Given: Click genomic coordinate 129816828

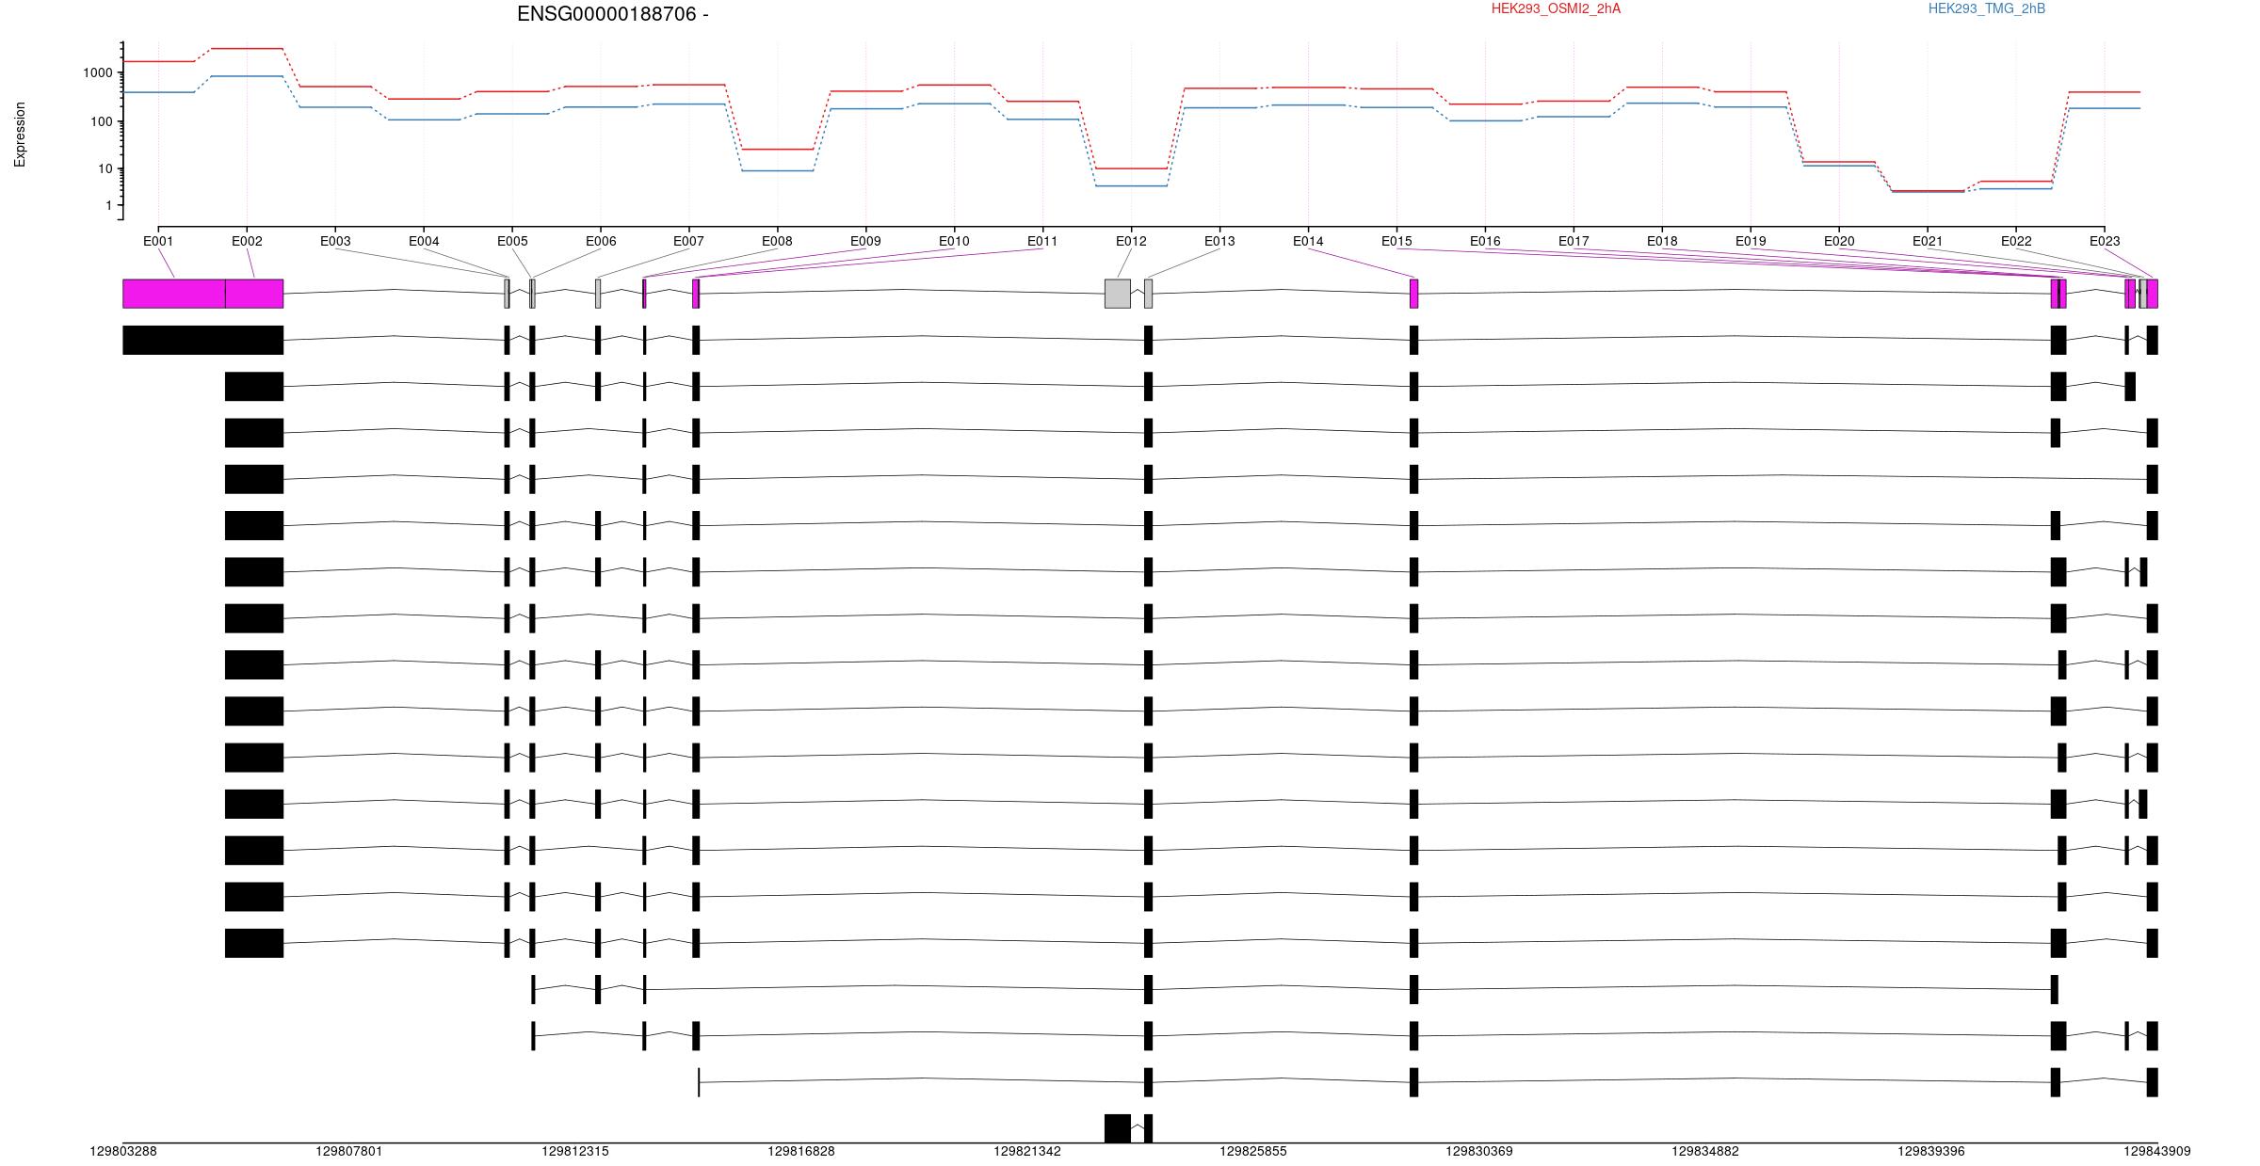Looking at the screenshot, I should 801,1151.
